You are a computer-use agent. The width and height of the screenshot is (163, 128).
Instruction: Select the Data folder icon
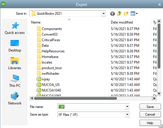point(39,46)
